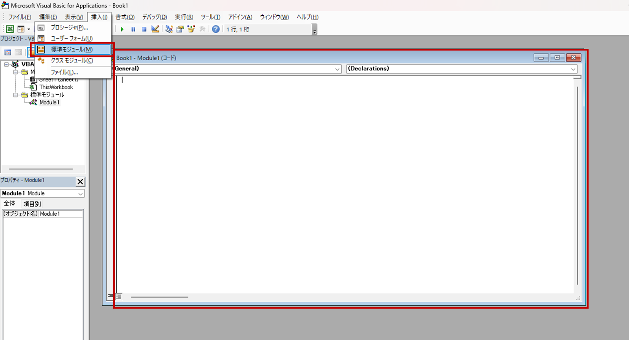Choose クラス モジュール(C) in Insert menu

[73, 61]
